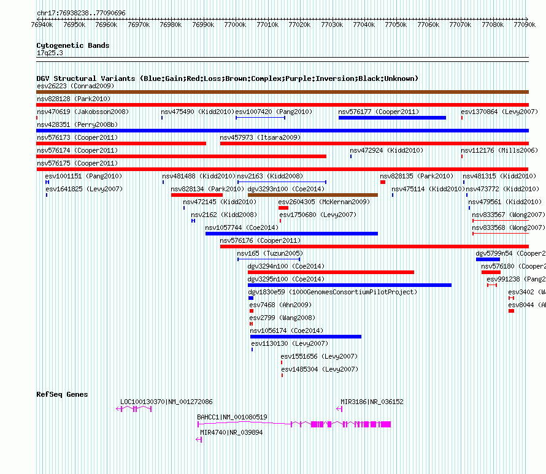Select the nsv457973 (Itsara2009) red bar
This screenshot has width=546, height=474.
[x=374, y=143]
